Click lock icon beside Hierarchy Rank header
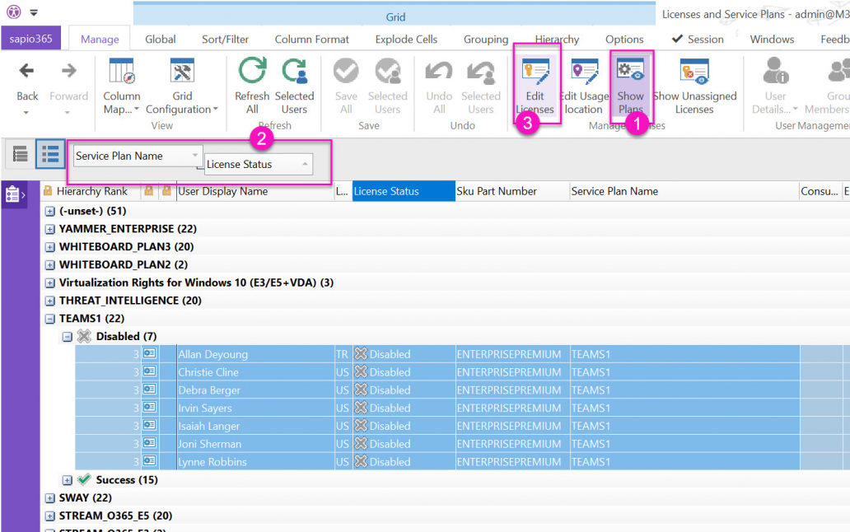 pyautogui.click(x=48, y=191)
